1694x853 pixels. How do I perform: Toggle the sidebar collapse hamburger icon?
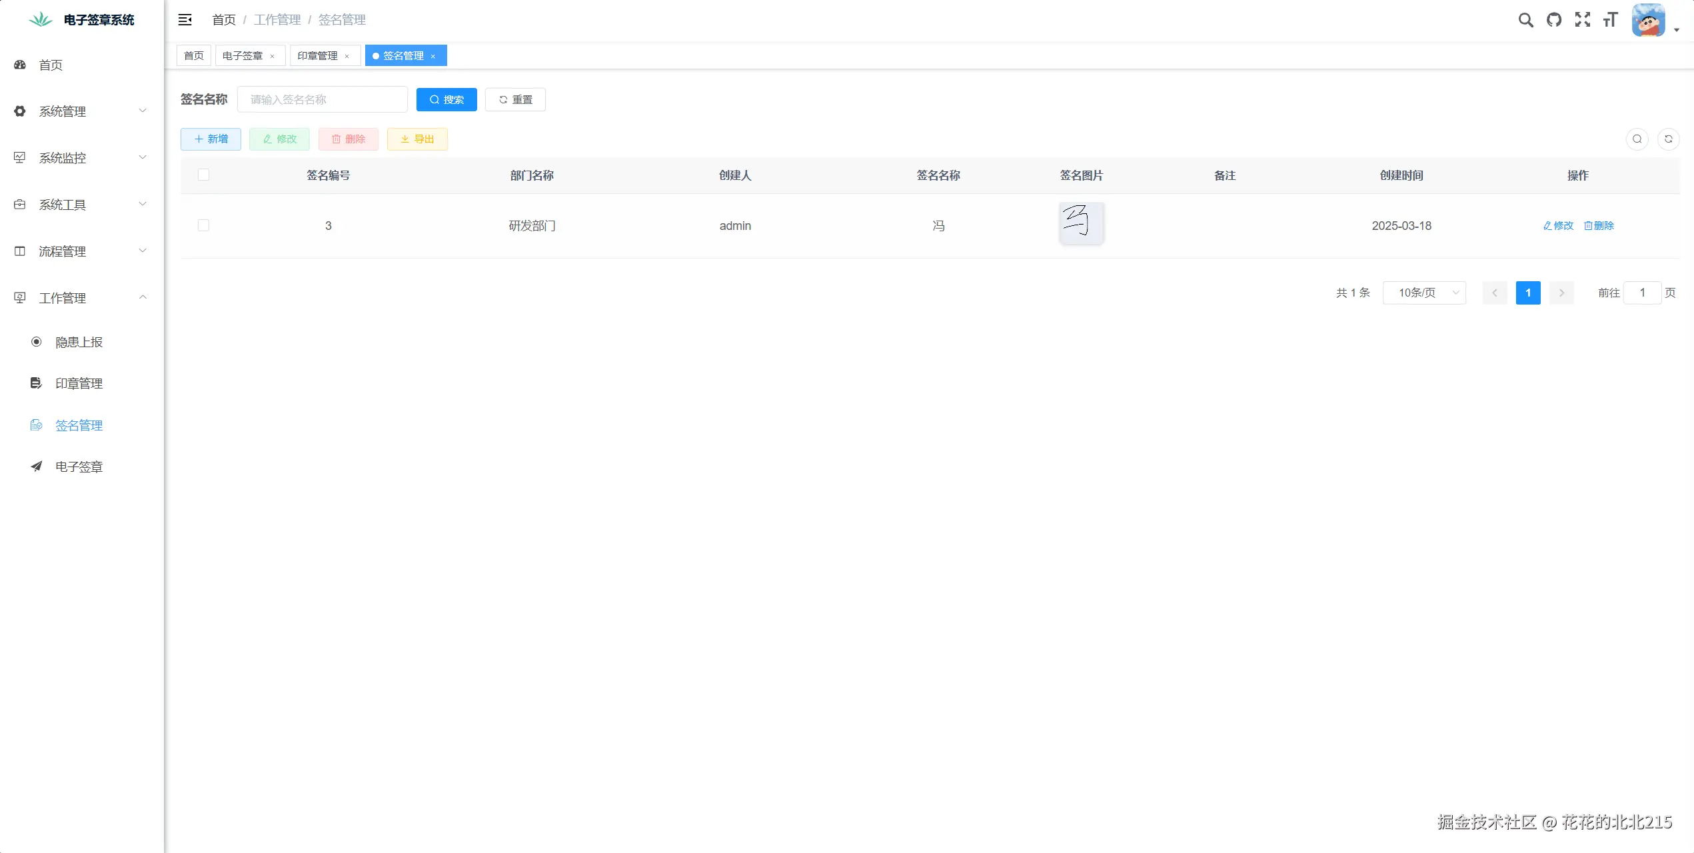tap(185, 20)
